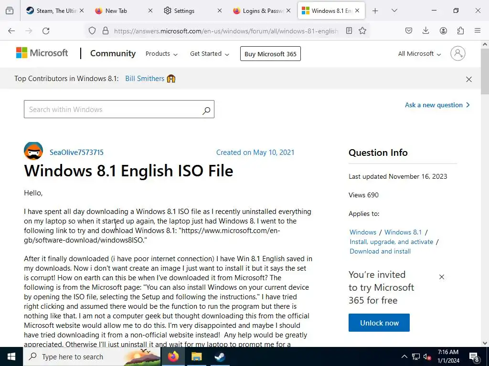489x366 pixels.
Task: Open the Windows category link
Action: coord(363,232)
